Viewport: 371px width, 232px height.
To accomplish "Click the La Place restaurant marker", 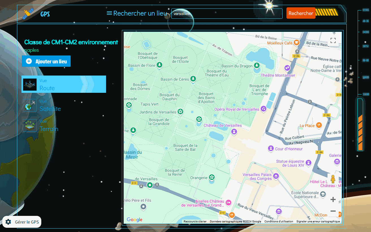I will [x=319, y=125].
